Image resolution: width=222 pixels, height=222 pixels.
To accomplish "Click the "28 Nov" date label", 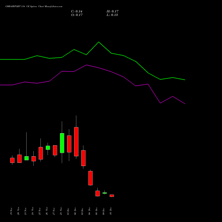I will [61, 211].
